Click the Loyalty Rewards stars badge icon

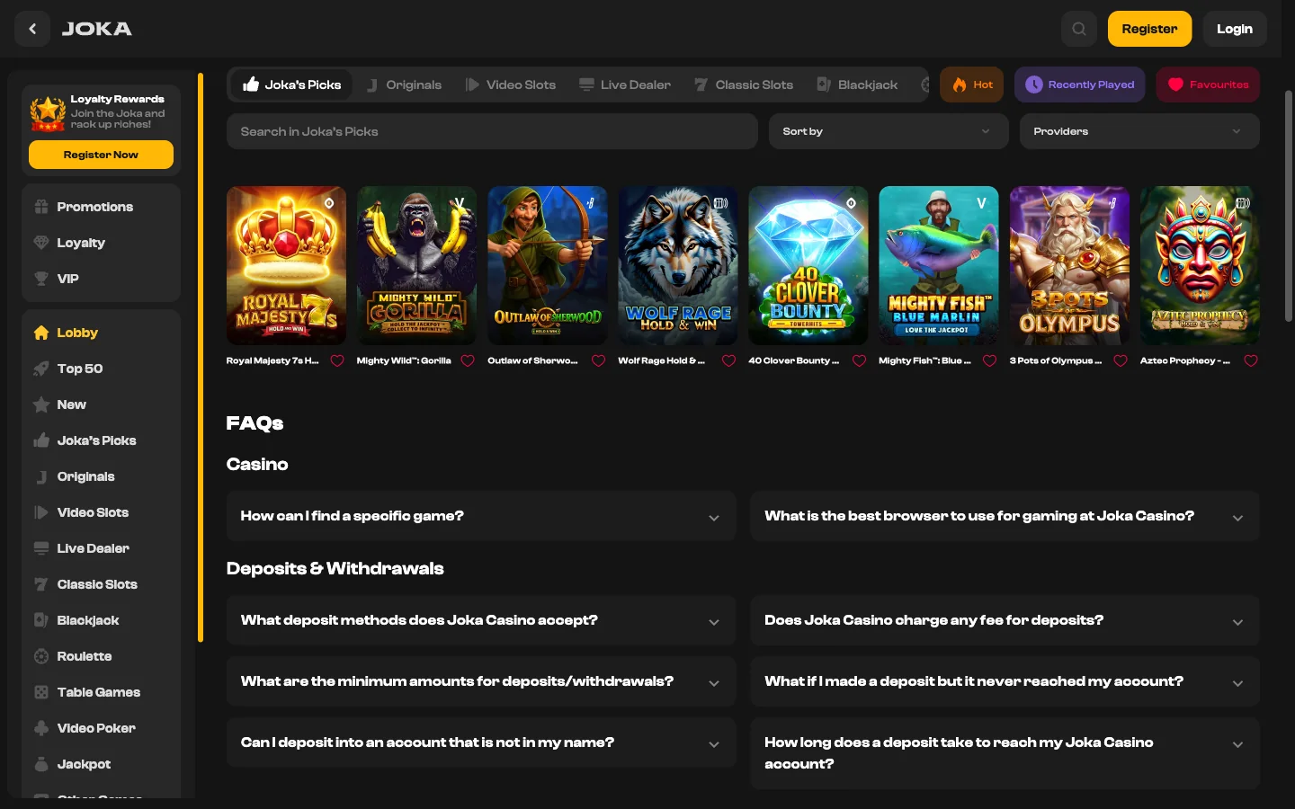(48, 113)
